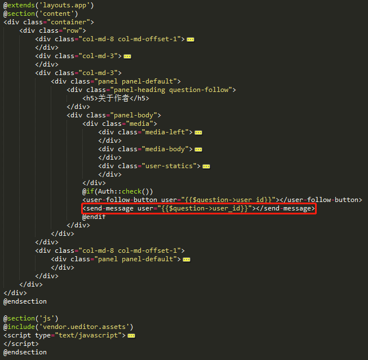368x360 pixels.
Task: Click the @extends('layouts.app') line
Action: click(x=48, y=5)
